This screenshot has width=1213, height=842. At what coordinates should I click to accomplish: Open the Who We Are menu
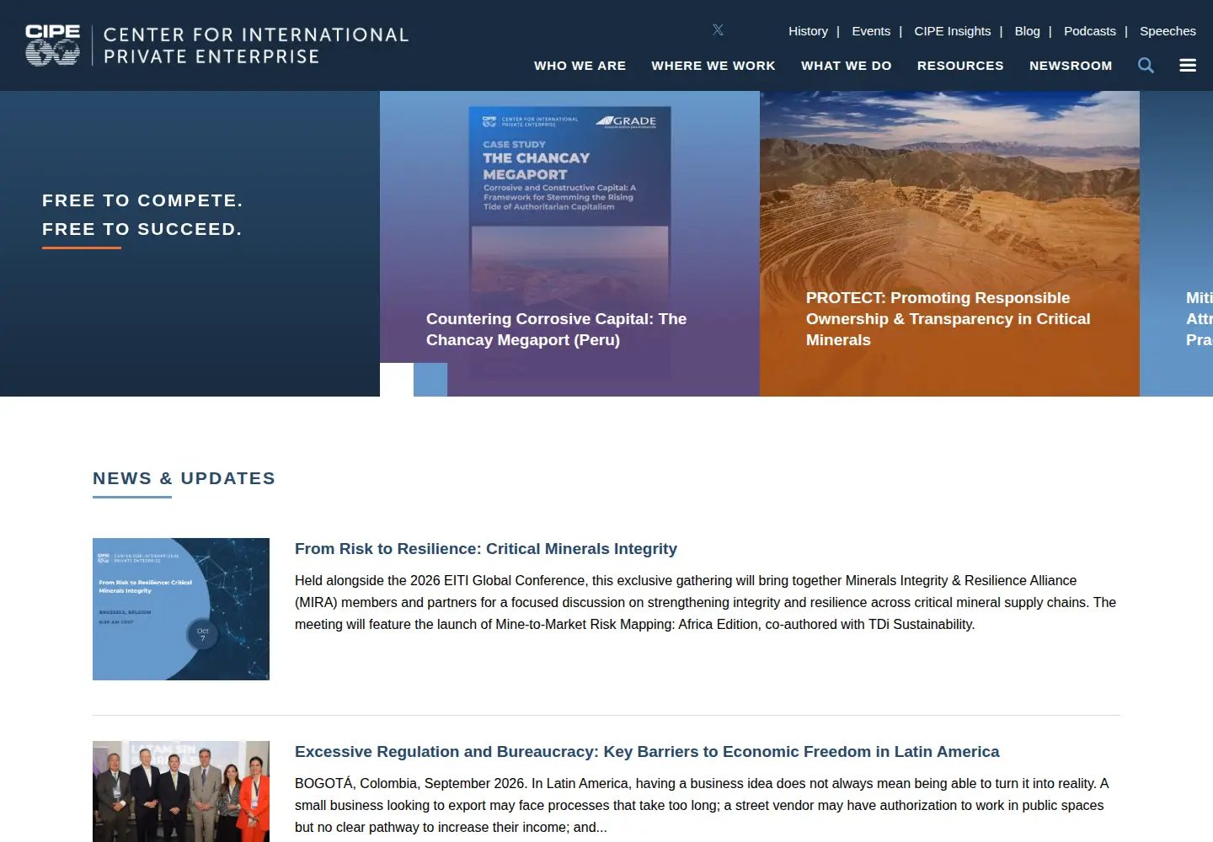click(x=580, y=66)
